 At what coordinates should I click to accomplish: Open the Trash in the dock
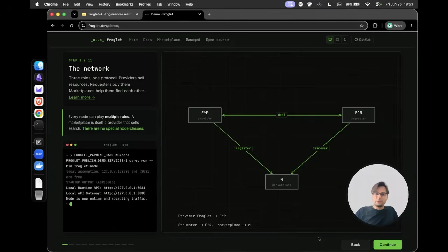tap(39, 195)
